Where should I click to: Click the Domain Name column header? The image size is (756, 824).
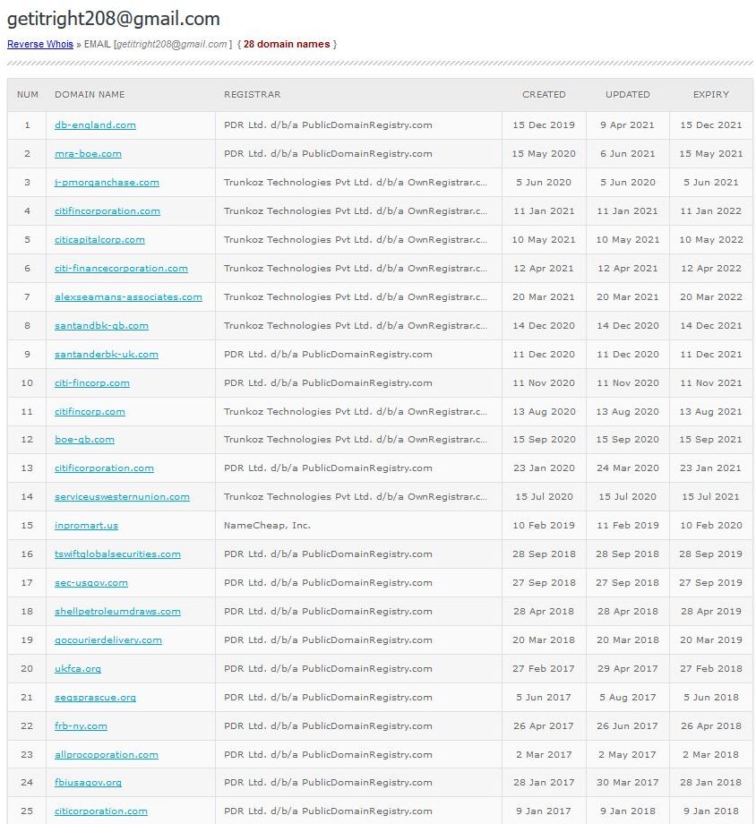[x=90, y=95]
